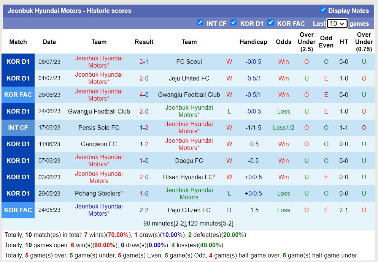378x262 pixels.
Task: Open the Gangwon FC team page
Action: coord(99,144)
